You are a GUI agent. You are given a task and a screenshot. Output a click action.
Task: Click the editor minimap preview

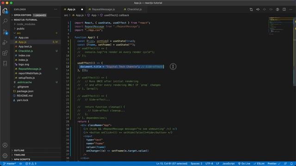(x=281, y=26)
